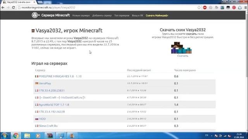Click the volume icon in the system tray
This screenshot has height=139, width=248.
(x=229, y=136)
